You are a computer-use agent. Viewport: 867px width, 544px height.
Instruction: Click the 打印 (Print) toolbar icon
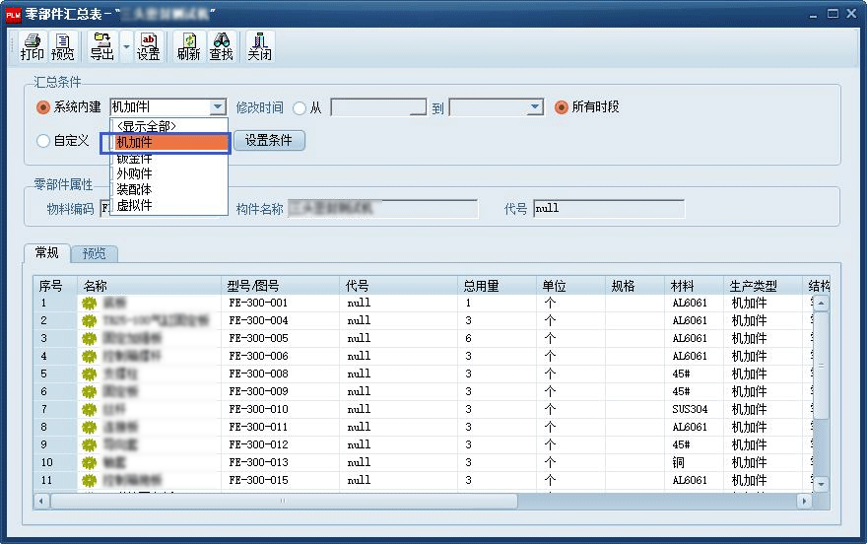pos(32,46)
